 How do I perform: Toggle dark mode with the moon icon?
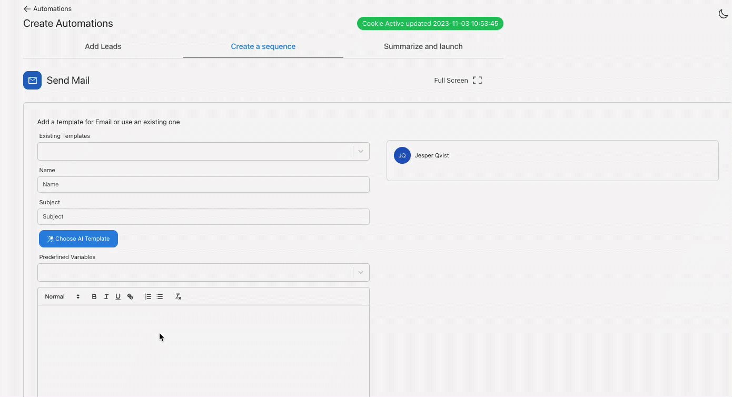723,14
